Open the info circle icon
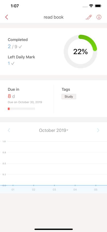Viewport: 107px width, 232px height. [x=99, y=17]
